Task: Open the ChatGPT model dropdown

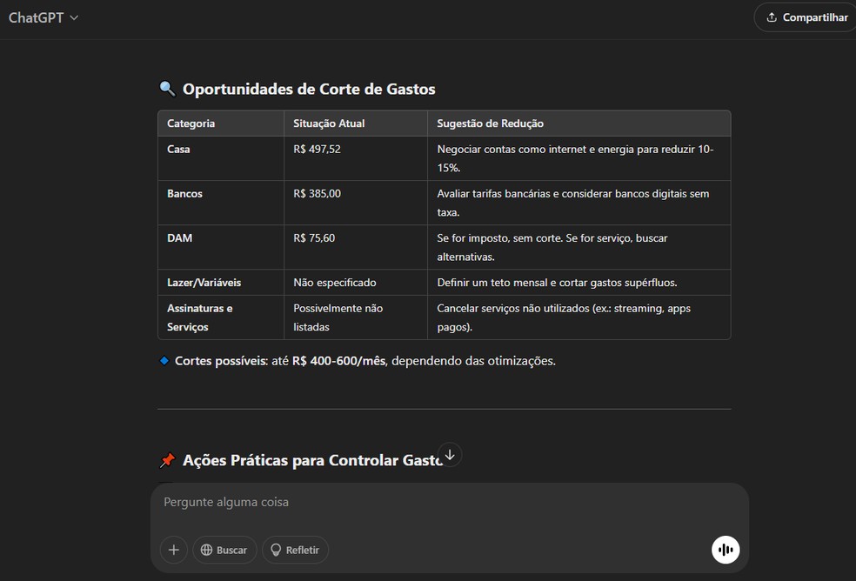Action: point(43,17)
